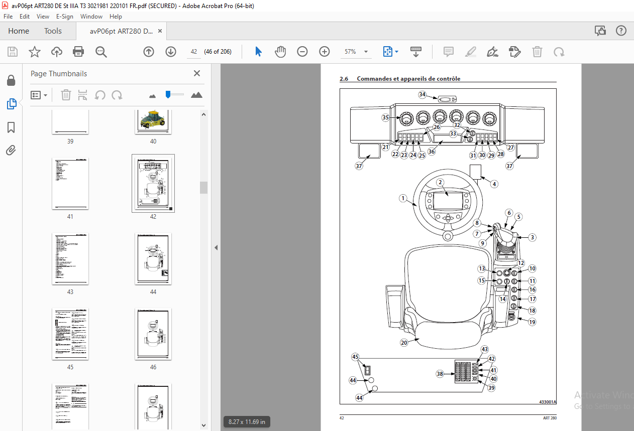Viewport: 634px width, 431px height.
Task: Select the avP06pt ART280 document tab
Action: (x=121, y=31)
